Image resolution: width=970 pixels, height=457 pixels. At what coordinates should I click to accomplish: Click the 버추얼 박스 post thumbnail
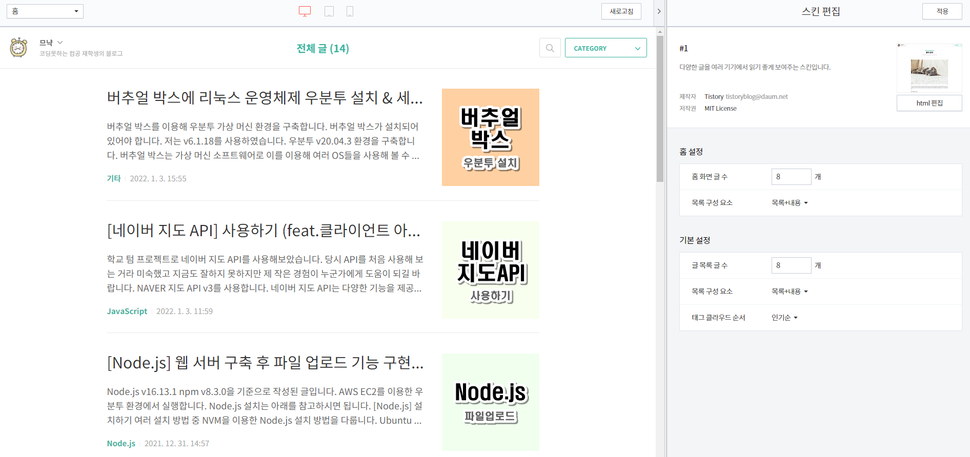(x=491, y=137)
